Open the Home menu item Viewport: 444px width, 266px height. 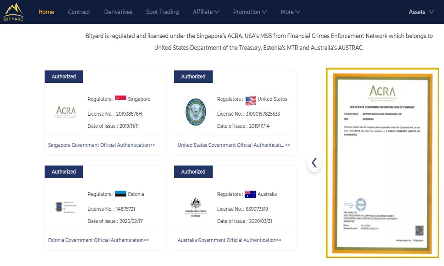(x=46, y=12)
